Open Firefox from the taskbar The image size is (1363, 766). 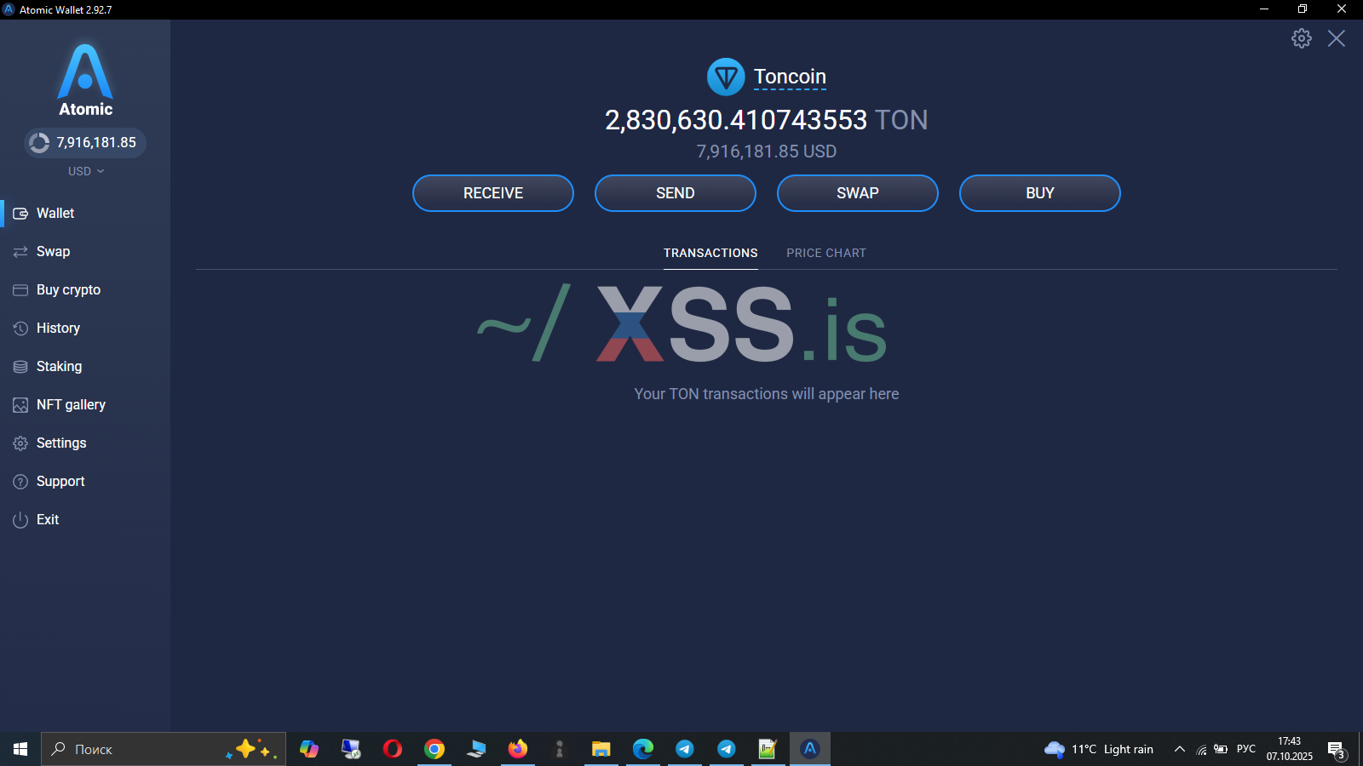[518, 749]
